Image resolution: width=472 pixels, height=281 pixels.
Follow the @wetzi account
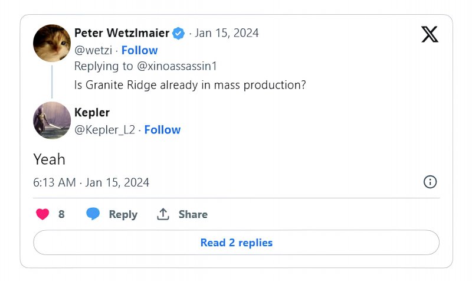(139, 50)
